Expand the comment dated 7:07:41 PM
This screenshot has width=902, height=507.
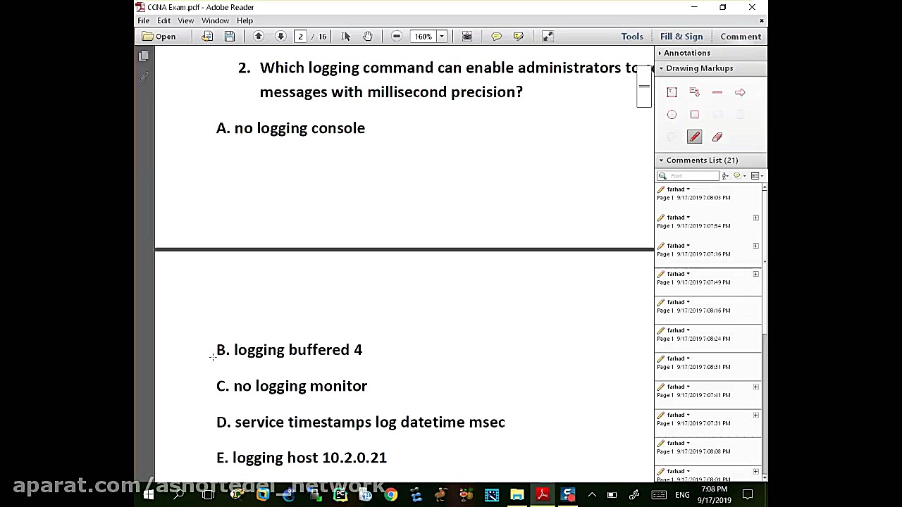(756, 387)
